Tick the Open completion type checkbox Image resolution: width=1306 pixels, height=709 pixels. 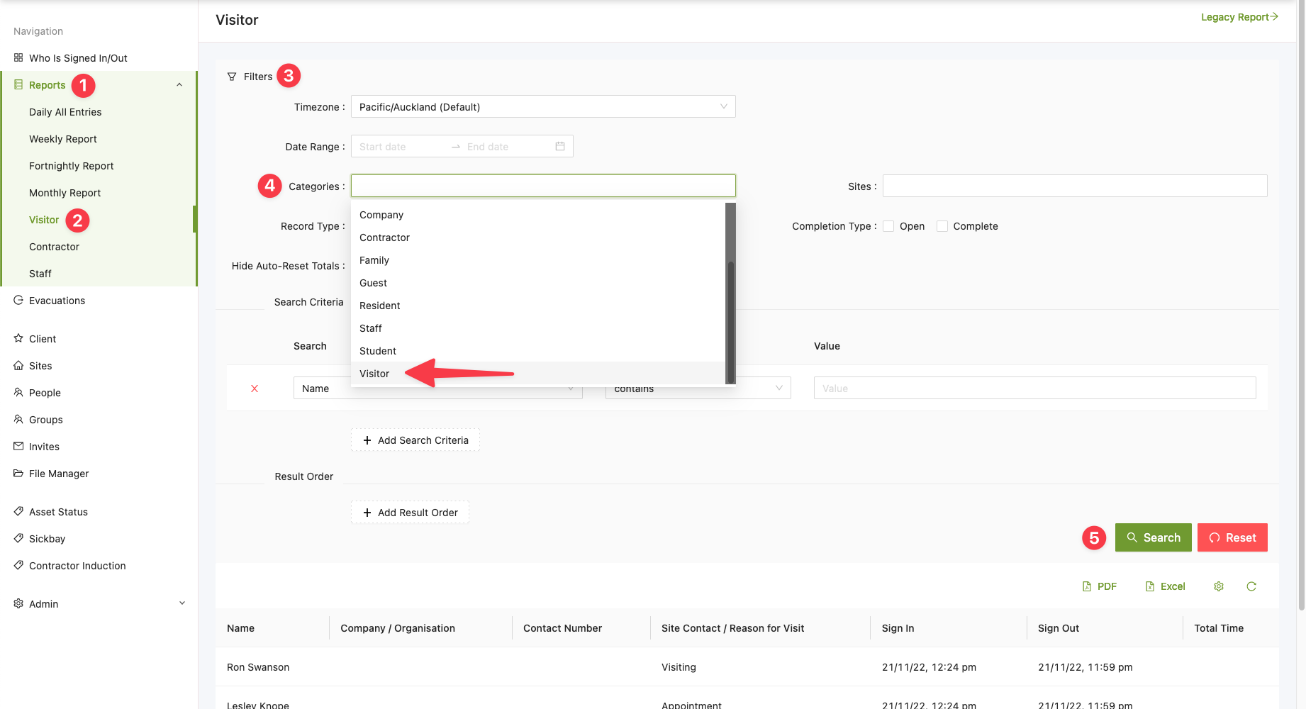click(888, 226)
